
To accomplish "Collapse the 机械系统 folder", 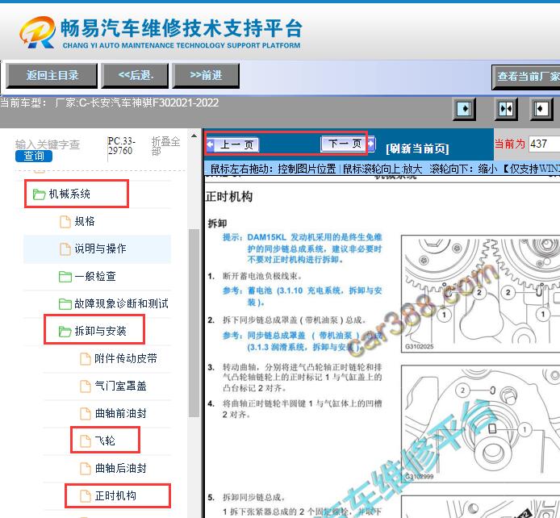I will pyautogui.click(x=69, y=194).
